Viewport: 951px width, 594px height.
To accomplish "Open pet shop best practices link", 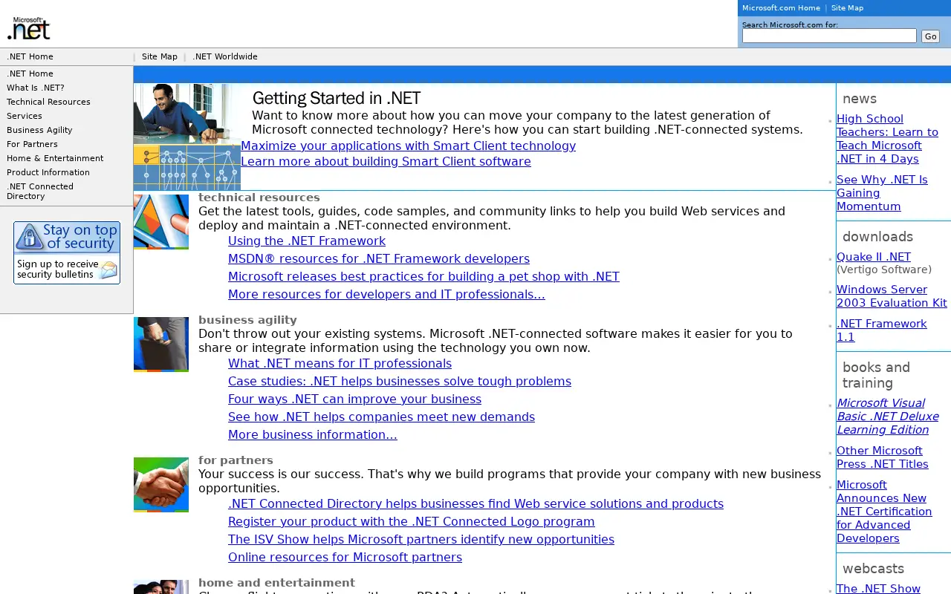I will [423, 276].
